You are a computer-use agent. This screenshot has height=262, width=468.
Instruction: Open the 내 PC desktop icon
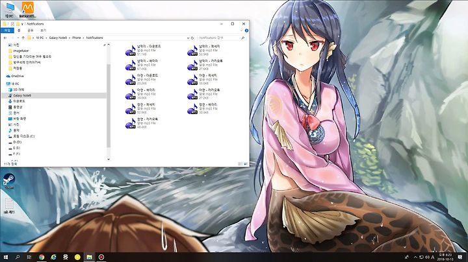[x=9, y=10]
